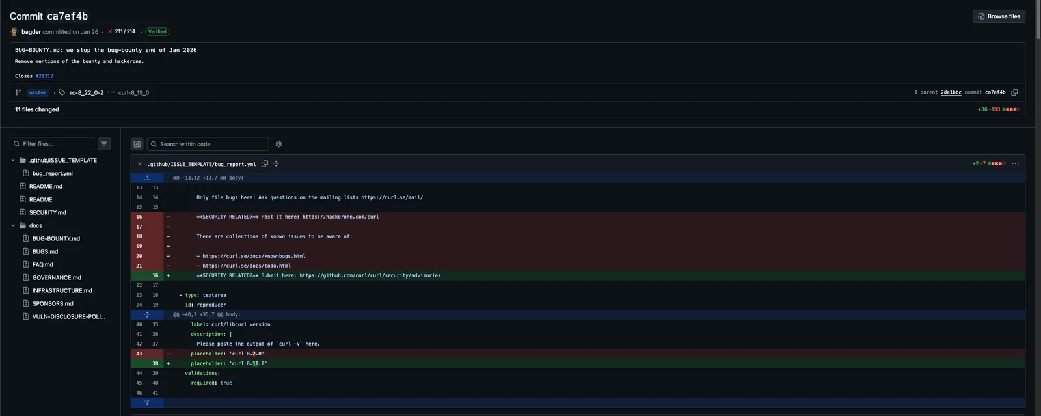This screenshot has height=416, width=1041.
Task: Click the '11 files changed' text
Action: point(37,109)
